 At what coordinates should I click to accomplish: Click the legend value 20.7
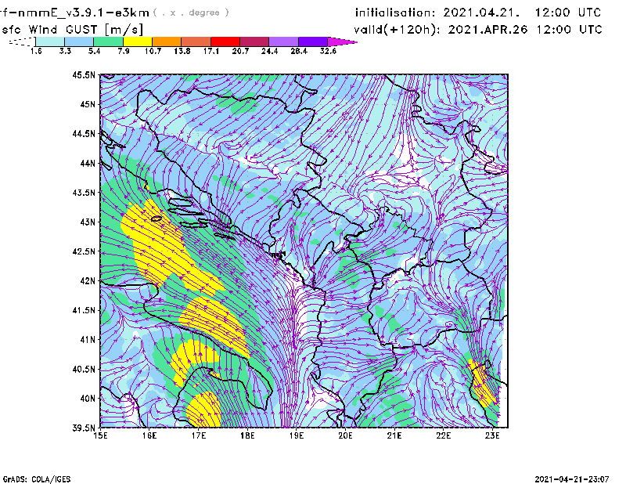(x=240, y=51)
